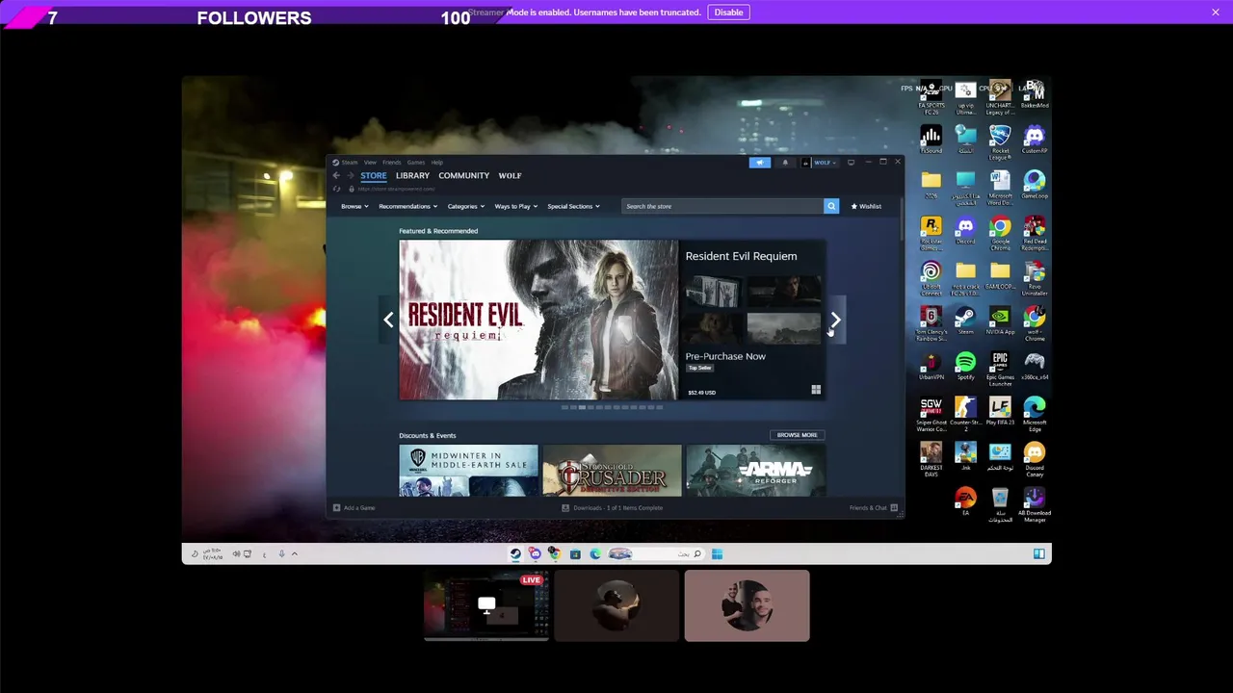Open the Discord Canary desktop icon

1035,459
